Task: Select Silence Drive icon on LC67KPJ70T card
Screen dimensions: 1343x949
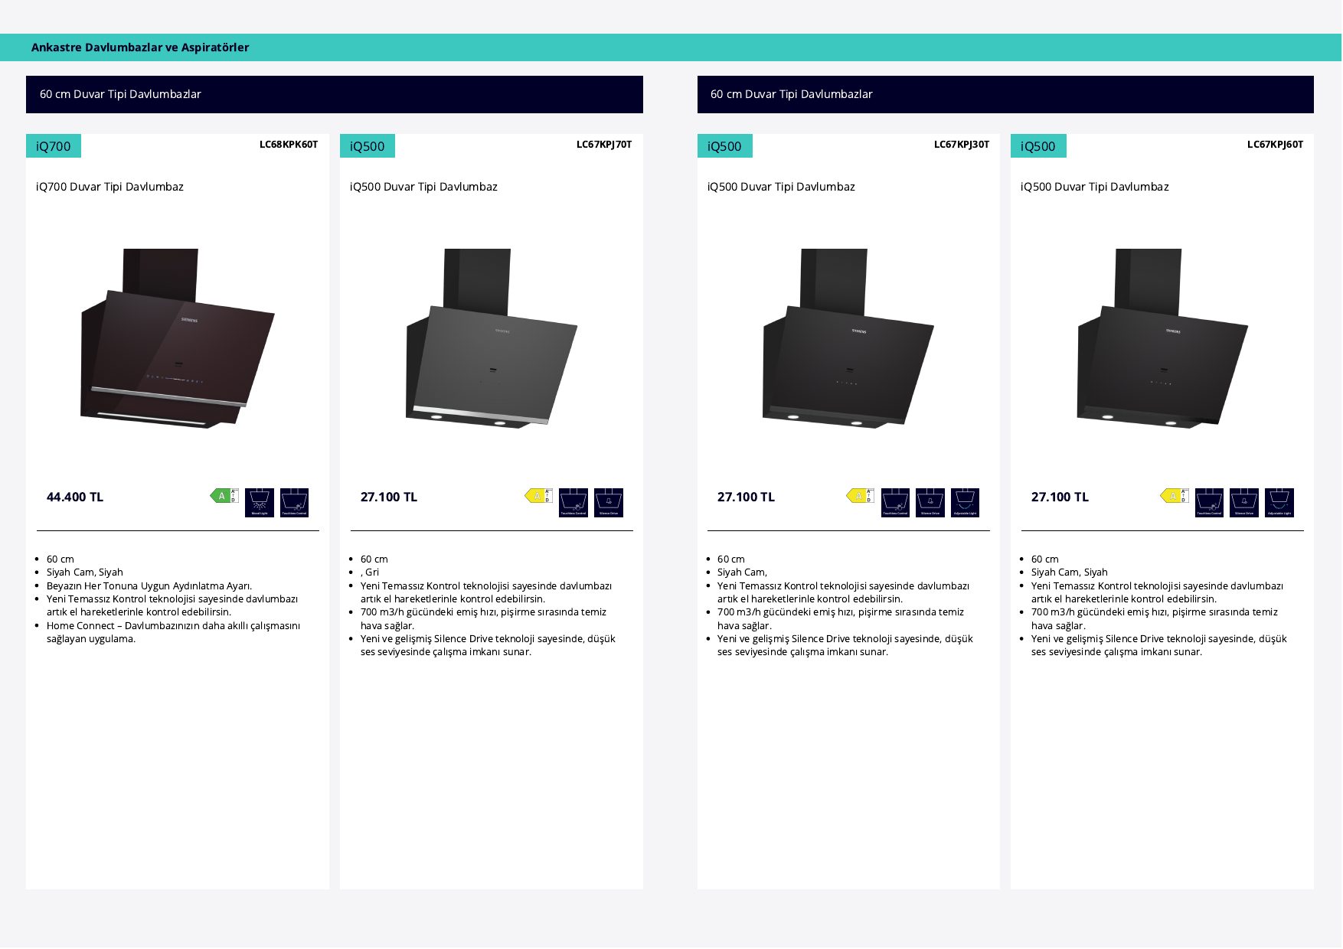Action: [x=609, y=503]
